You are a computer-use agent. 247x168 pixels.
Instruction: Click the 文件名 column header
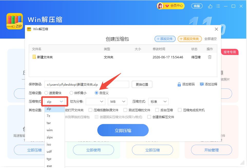36,49
